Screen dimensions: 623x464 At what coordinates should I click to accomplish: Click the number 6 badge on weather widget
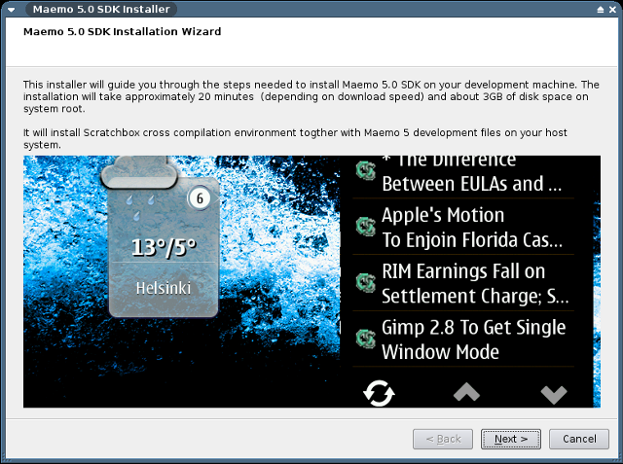tap(200, 198)
